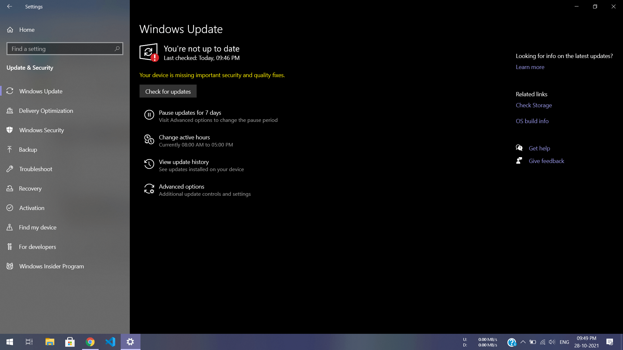Open Advanced options

[197, 190]
